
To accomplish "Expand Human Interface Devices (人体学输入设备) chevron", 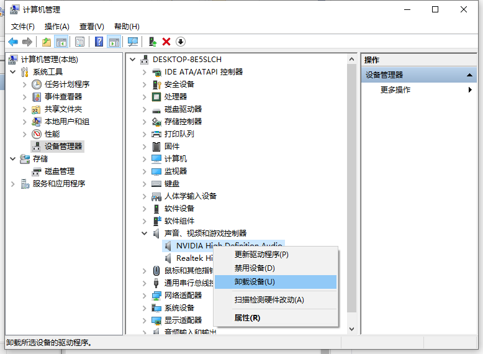I will (144, 196).
